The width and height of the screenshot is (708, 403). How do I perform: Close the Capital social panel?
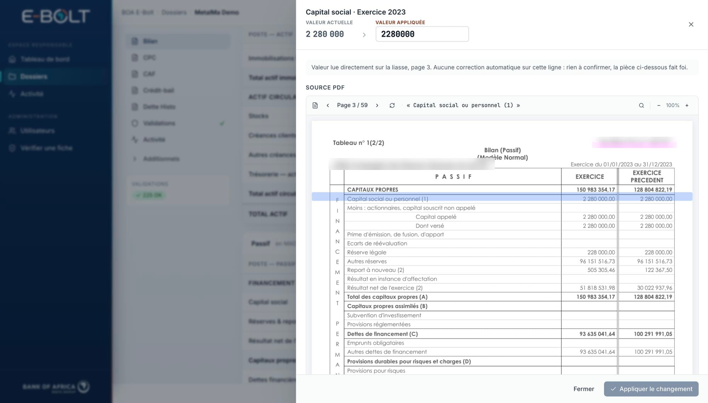pos(691,24)
